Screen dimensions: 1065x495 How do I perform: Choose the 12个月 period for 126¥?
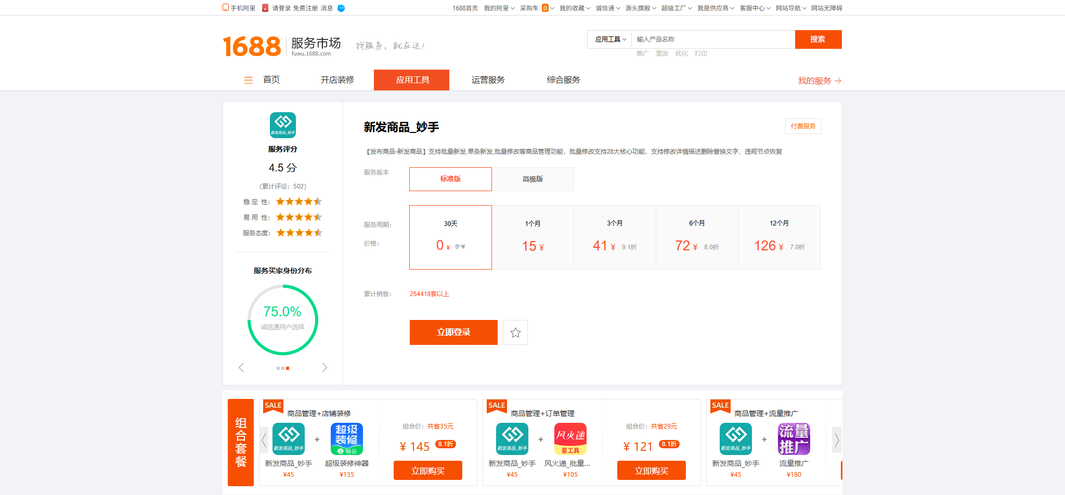pos(780,237)
